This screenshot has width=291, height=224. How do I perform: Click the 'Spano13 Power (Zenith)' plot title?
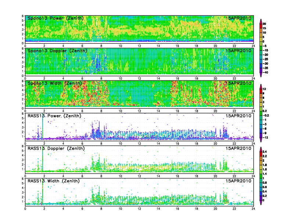[56, 18]
